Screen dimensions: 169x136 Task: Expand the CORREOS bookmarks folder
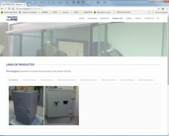pos(43,12)
